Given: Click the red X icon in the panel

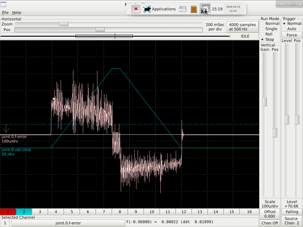Looking at the screenshot, I should pos(136,9).
